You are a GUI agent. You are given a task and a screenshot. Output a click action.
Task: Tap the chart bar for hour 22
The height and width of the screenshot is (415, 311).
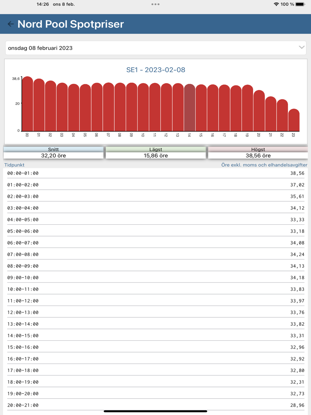282,115
